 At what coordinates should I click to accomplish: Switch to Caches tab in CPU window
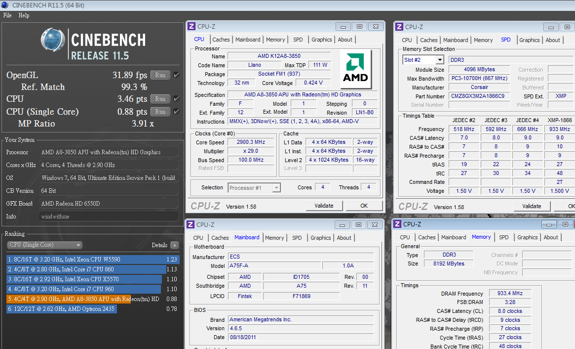[221, 40]
